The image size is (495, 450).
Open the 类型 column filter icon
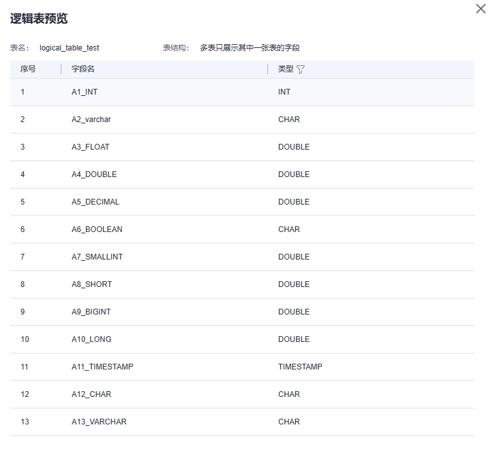tap(300, 70)
